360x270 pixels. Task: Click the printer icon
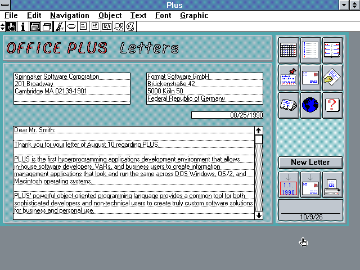(332, 185)
